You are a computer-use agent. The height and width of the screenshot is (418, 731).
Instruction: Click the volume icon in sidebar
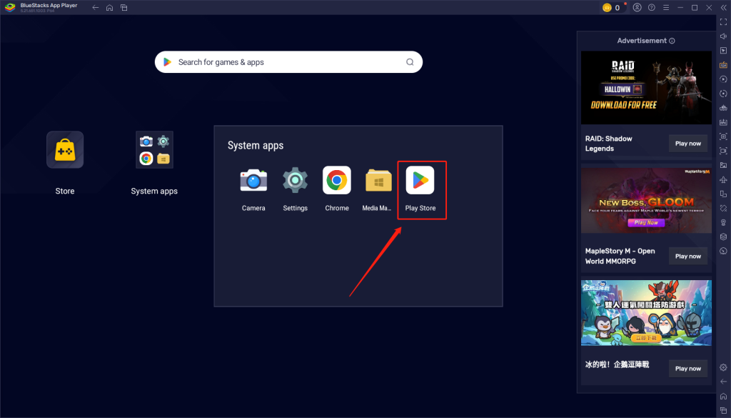723,36
